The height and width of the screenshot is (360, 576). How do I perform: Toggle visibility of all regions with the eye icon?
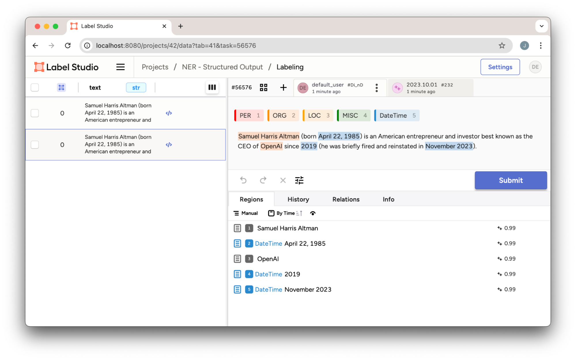click(313, 213)
